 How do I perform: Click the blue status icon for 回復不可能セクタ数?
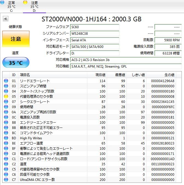[x=6, y=175]
